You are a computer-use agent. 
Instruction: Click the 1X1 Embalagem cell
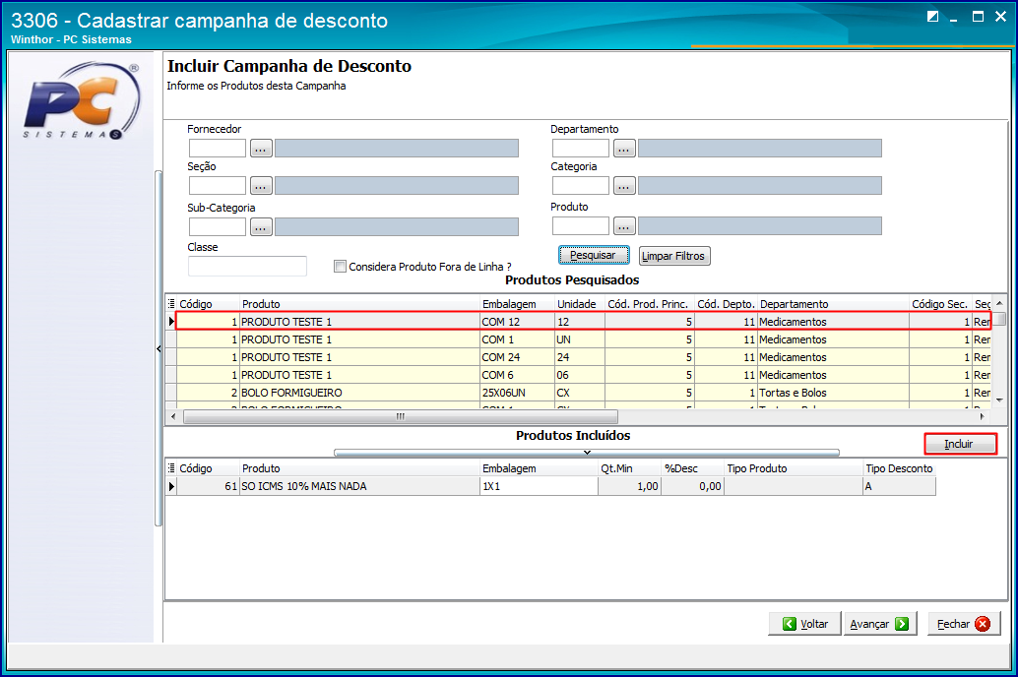(539, 486)
